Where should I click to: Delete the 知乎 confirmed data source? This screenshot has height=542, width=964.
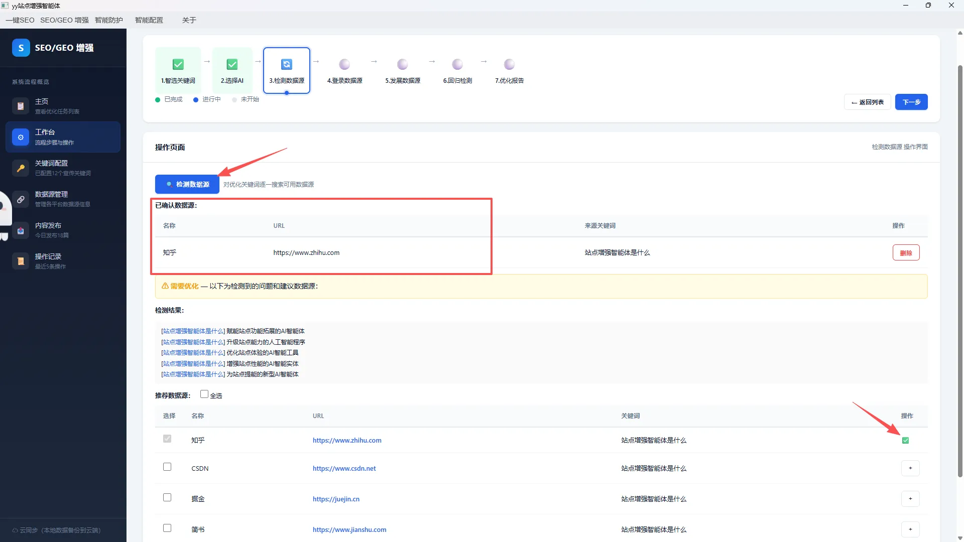coord(906,253)
